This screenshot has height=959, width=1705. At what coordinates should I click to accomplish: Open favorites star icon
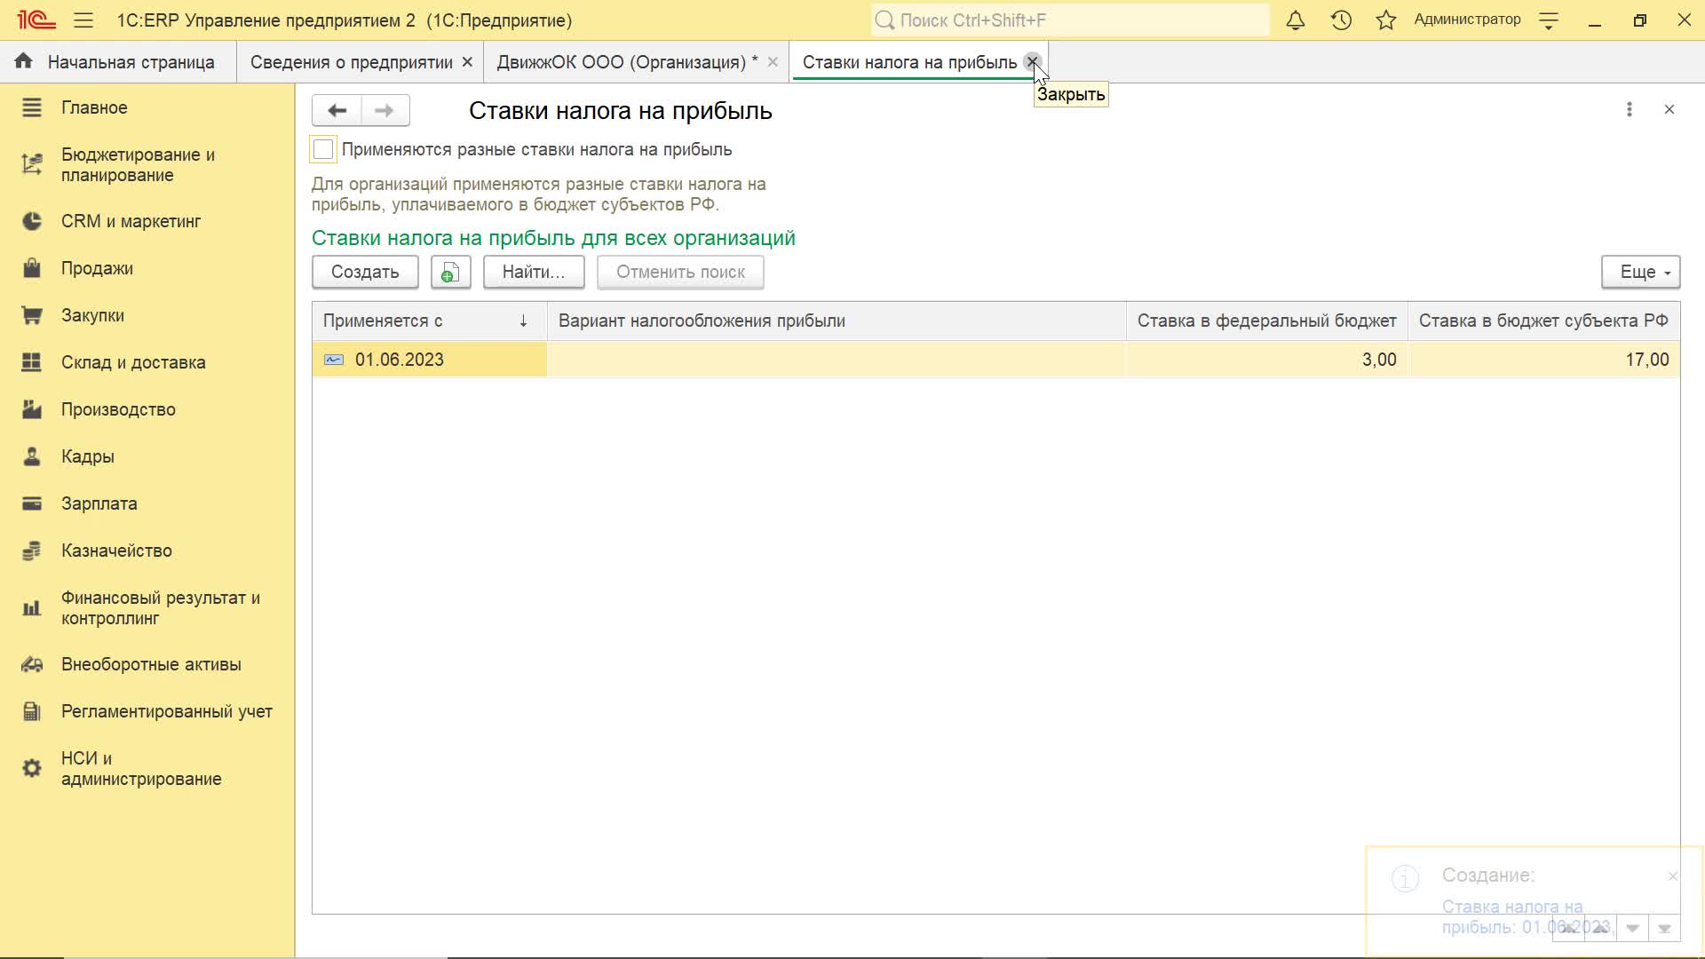[x=1386, y=20]
